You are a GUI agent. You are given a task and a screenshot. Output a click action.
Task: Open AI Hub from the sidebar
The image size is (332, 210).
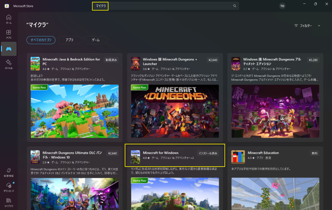(9, 64)
